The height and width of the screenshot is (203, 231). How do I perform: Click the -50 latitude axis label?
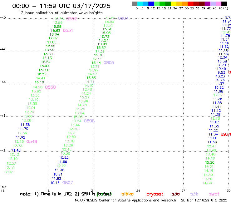3,187
